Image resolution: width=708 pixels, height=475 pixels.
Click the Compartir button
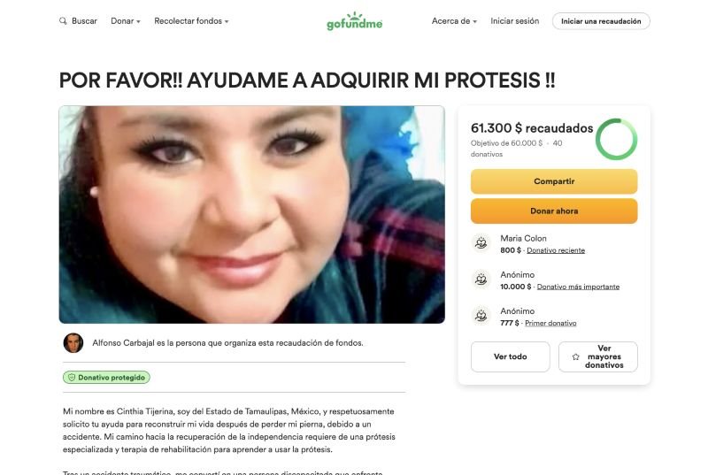pos(554,181)
